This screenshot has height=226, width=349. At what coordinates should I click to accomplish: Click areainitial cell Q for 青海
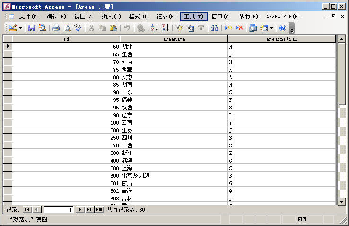point(281,191)
